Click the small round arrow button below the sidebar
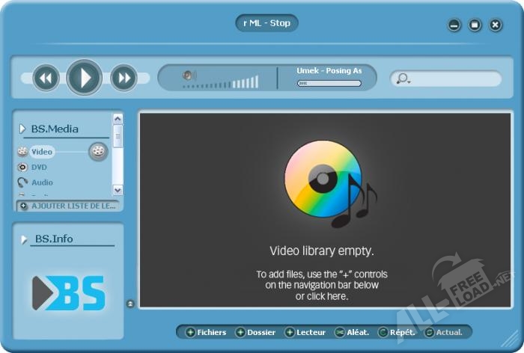Image resolution: width=524 pixels, height=353 pixels. [130, 304]
